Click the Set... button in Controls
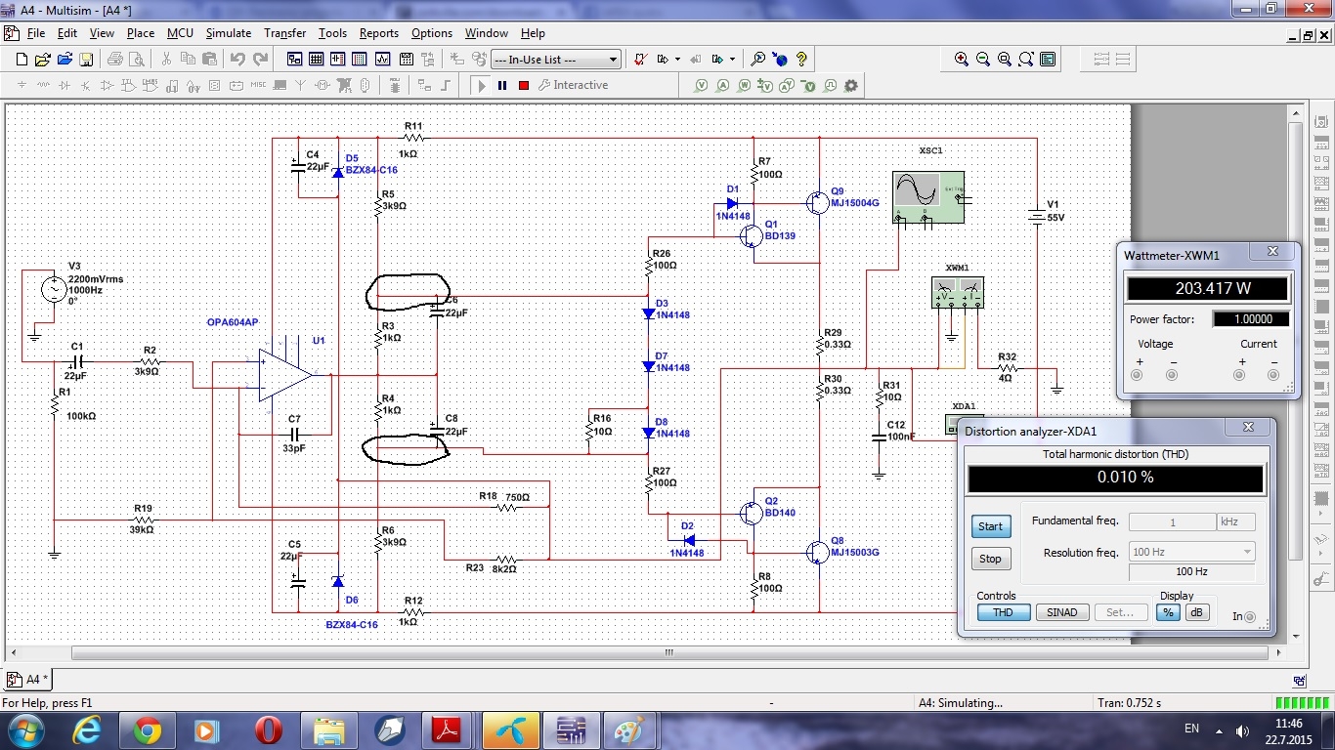Viewport: 1335px width, 750px height. (x=1120, y=612)
